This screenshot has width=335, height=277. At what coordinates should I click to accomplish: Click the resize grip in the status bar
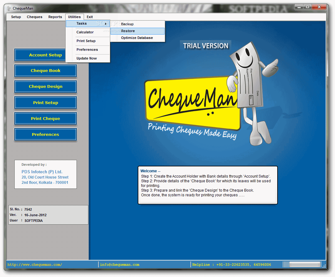pyautogui.click(x=324, y=266)
